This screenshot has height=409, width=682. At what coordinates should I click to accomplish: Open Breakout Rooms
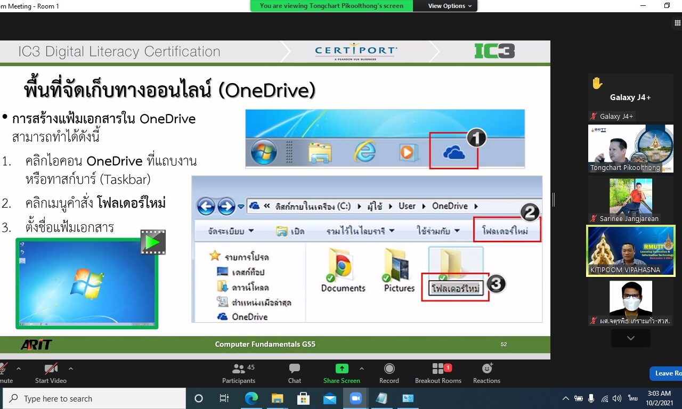pyautogui.click(x=439, y=373)
